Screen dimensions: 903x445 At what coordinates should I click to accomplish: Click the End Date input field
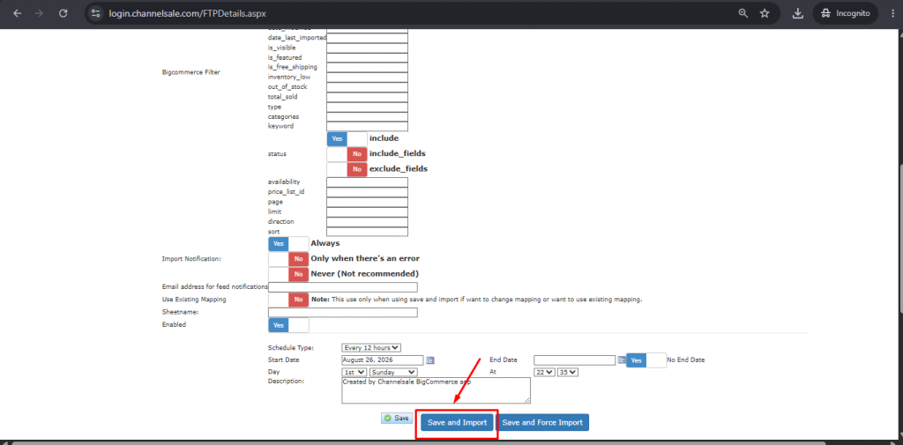575,360
